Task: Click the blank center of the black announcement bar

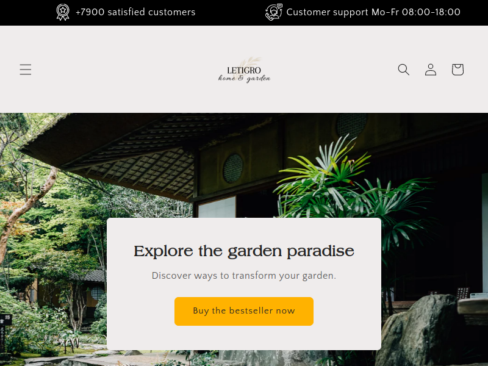Action: click(x=231, y=12)
